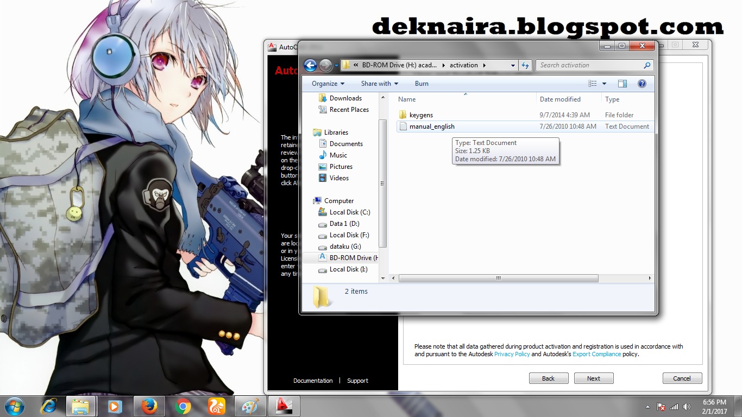Click activation in the address path
Screen dimensions: 742x417
(x=463, y=65)
